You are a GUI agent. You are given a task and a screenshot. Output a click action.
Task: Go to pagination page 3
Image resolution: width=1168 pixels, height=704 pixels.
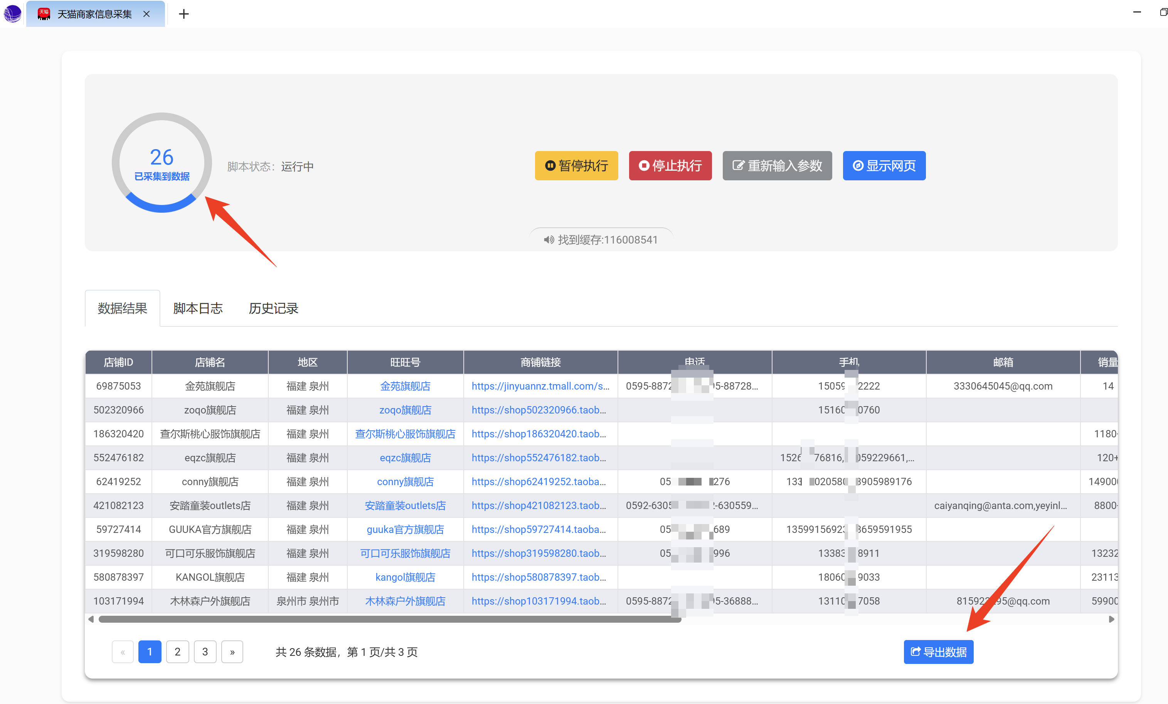click(205, 652)
